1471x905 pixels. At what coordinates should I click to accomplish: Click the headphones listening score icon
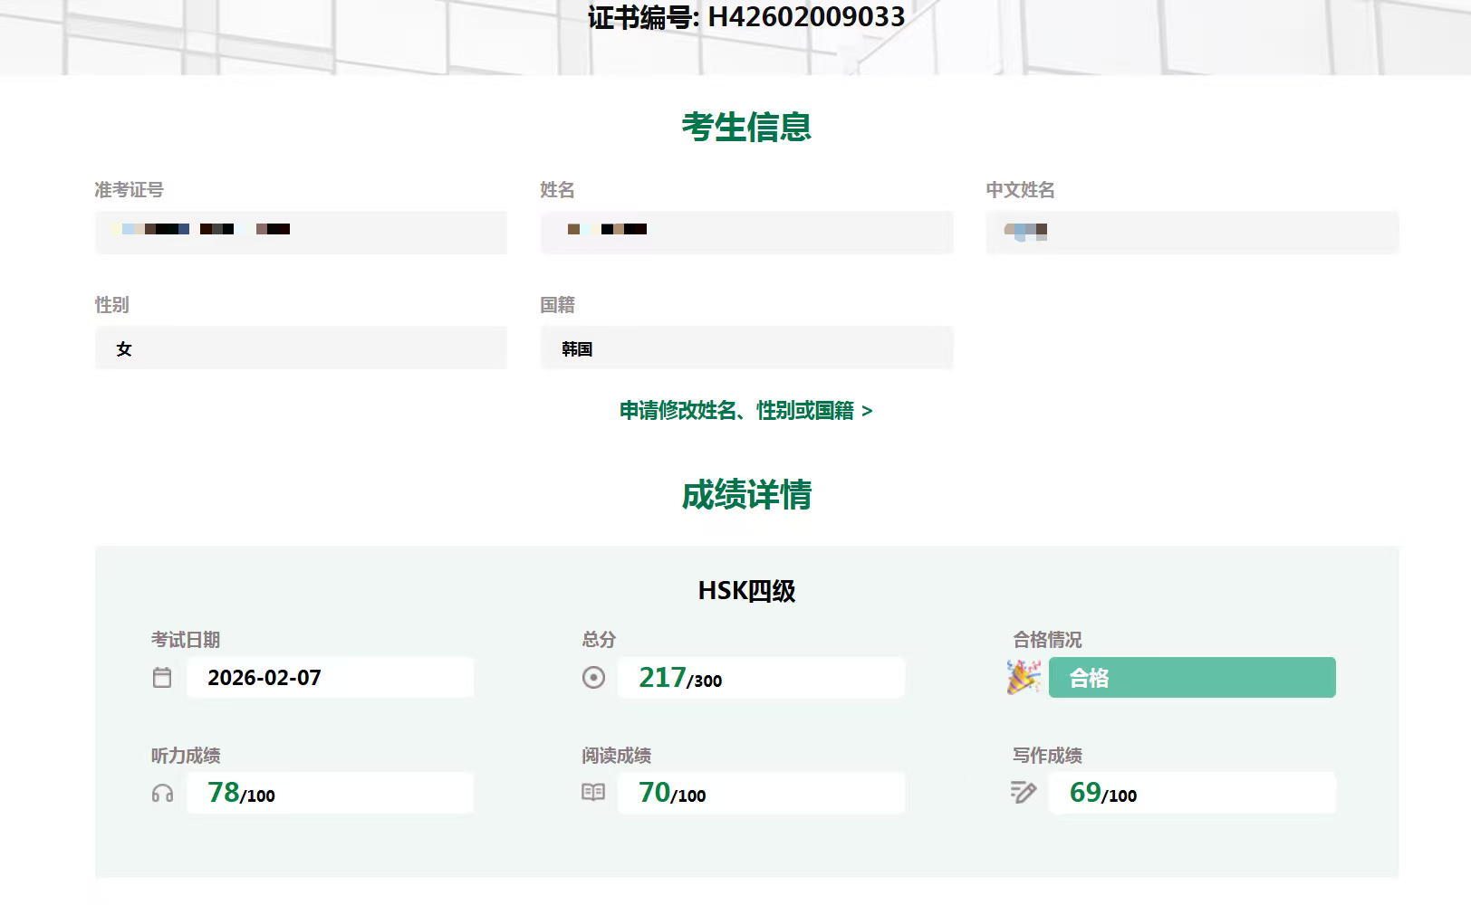pos(162,794)
